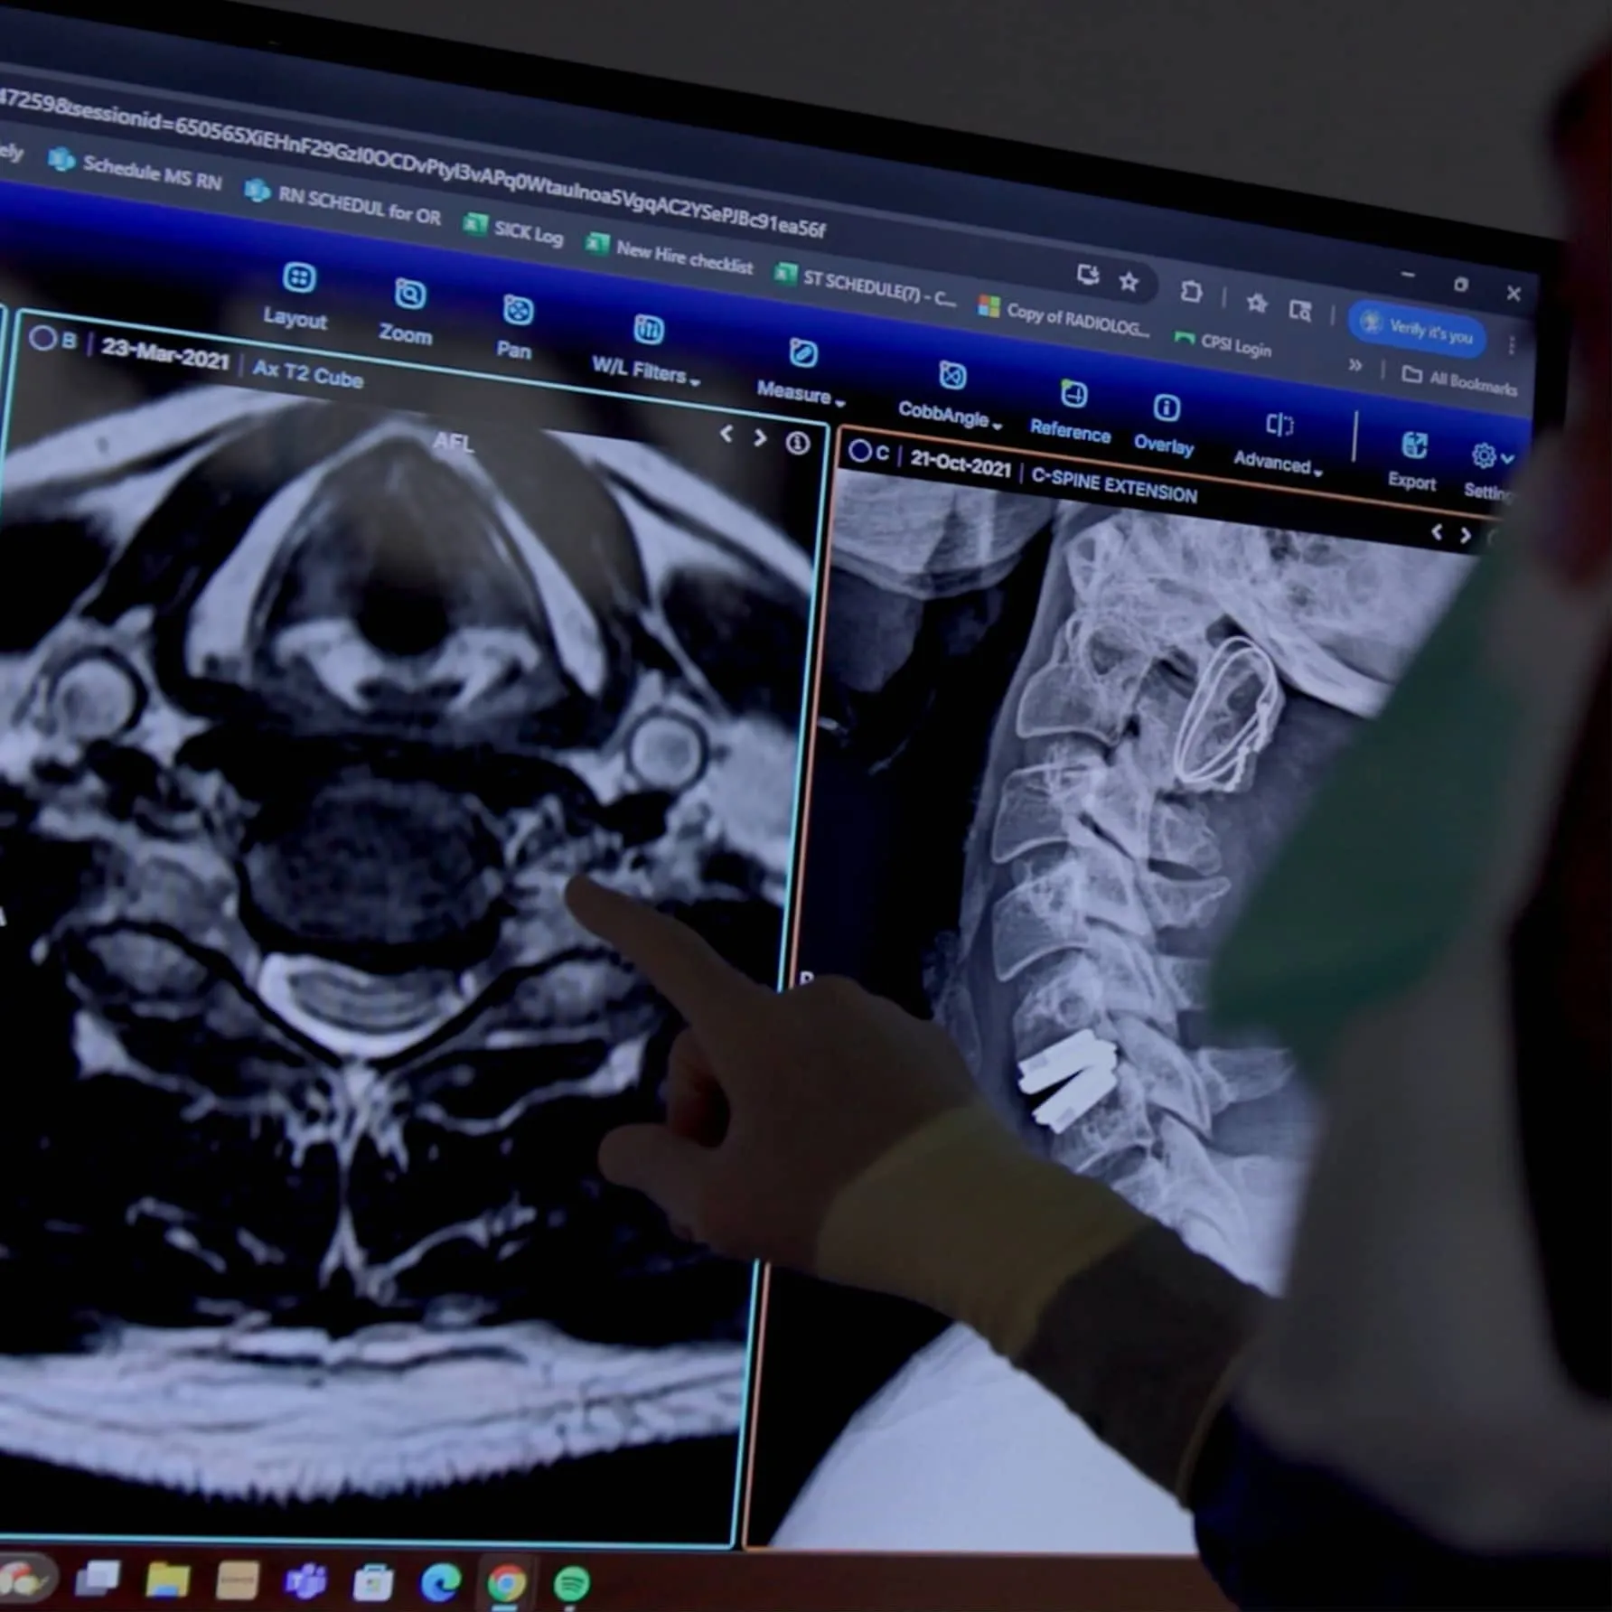Advance to next image with the right arrow
1612x1612 pixels.
(760, 436)
